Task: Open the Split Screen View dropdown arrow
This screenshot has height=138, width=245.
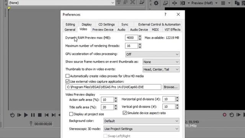Action: [x=189, y=3]
